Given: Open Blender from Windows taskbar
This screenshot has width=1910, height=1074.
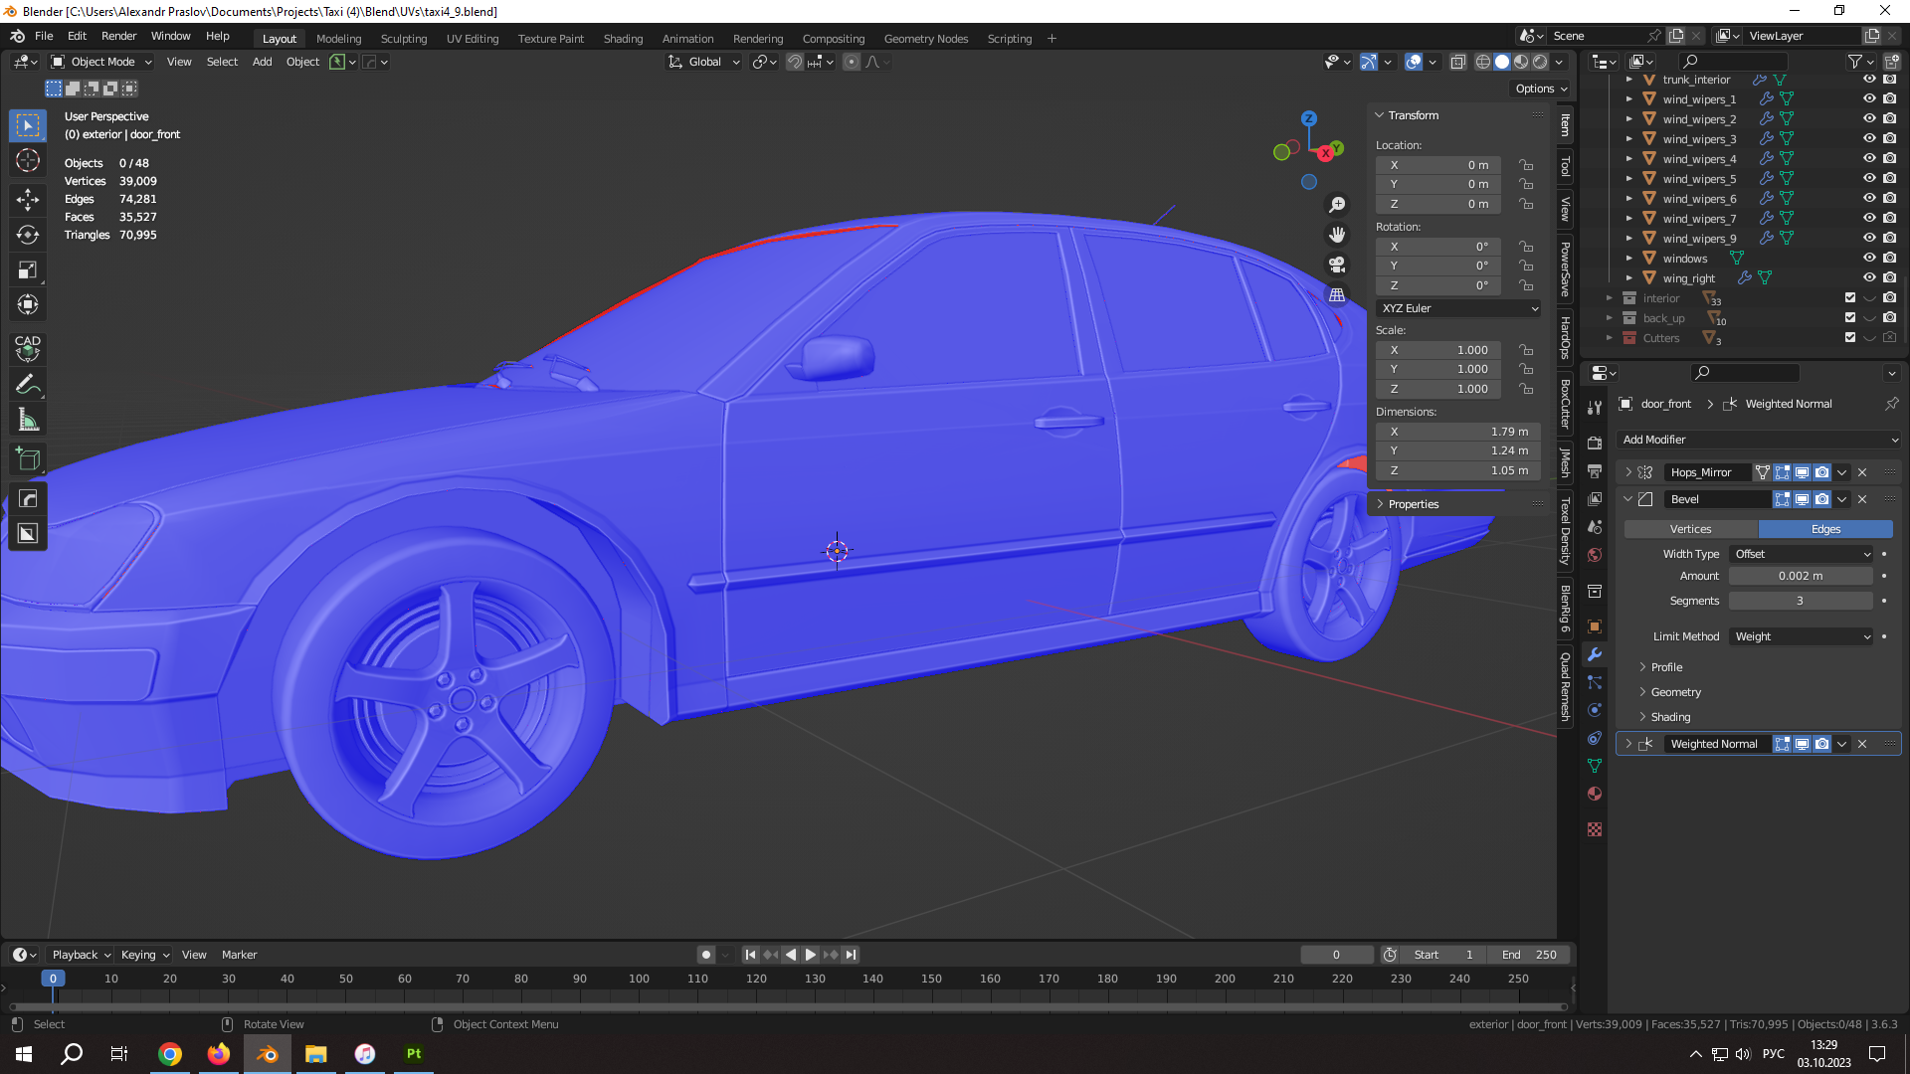Looking at the screenshot, I should [x=268, y=1054].
